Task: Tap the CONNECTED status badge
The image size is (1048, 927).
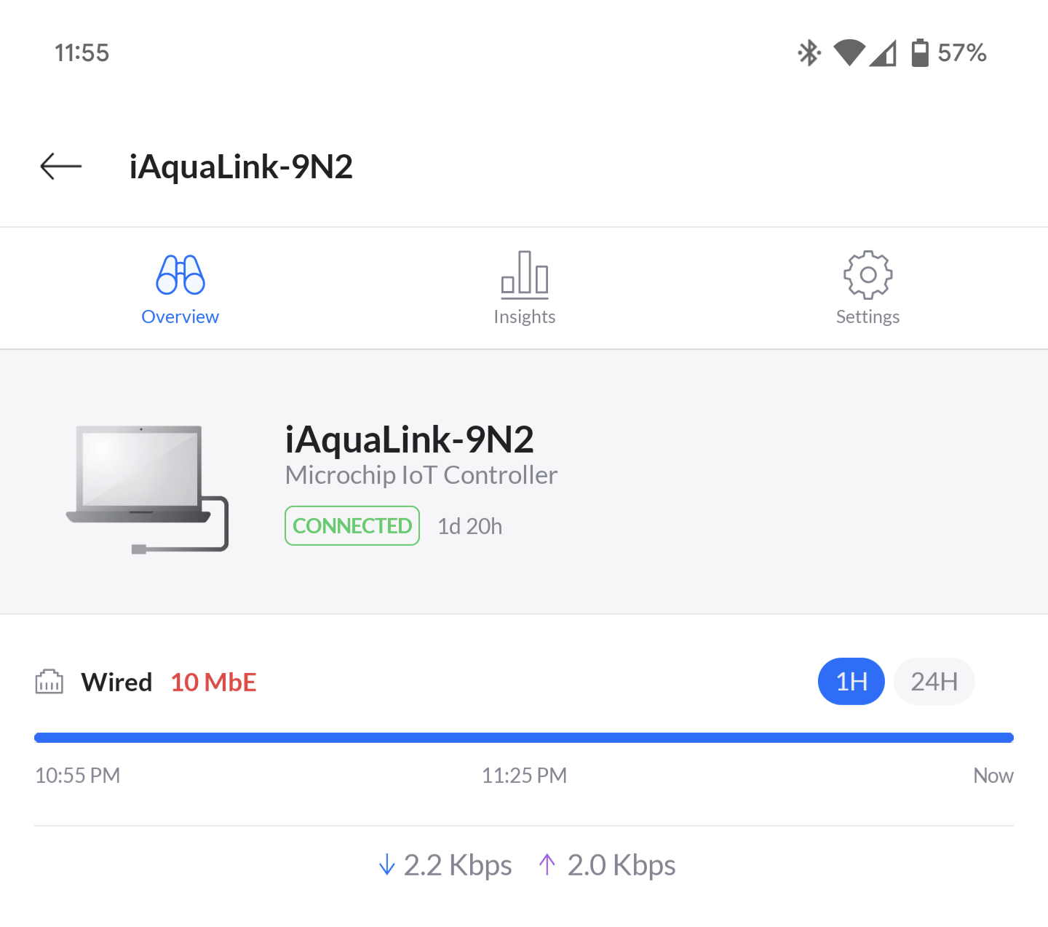Action: coord(352,525)
